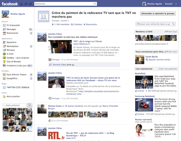This screenshot has height=141, width=181.
Task: Open www.m6bonus.fr link
Action: pyautogui.click(x=82, y=44)
